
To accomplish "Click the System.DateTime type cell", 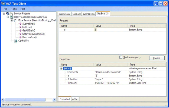I will tap(138, 83).
